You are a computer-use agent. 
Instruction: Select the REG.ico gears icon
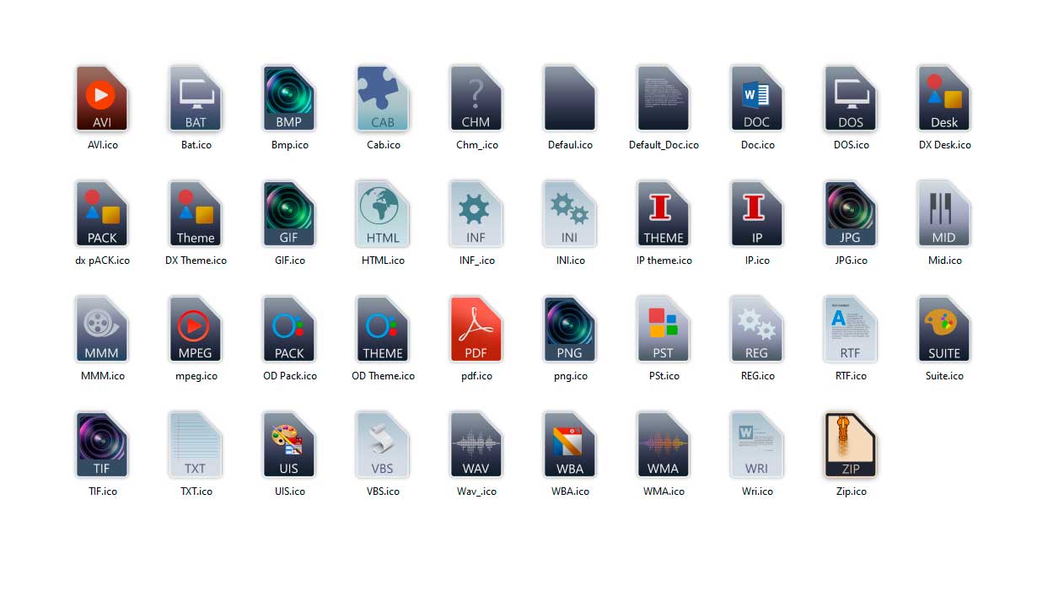(757, 330)
